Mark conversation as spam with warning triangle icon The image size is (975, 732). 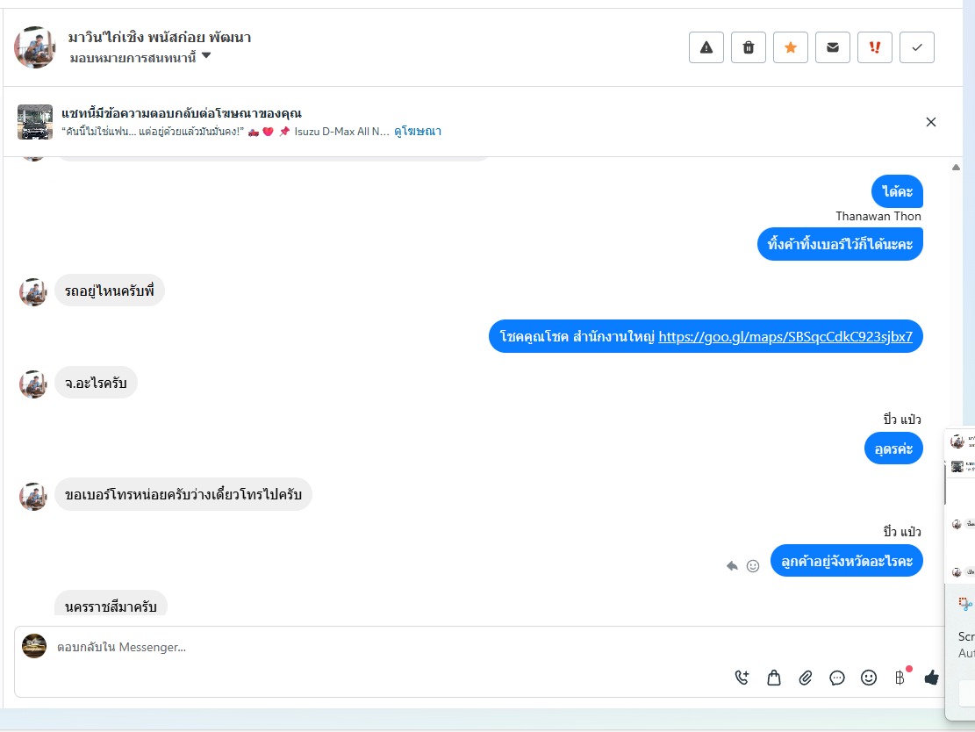coord(706,47)
